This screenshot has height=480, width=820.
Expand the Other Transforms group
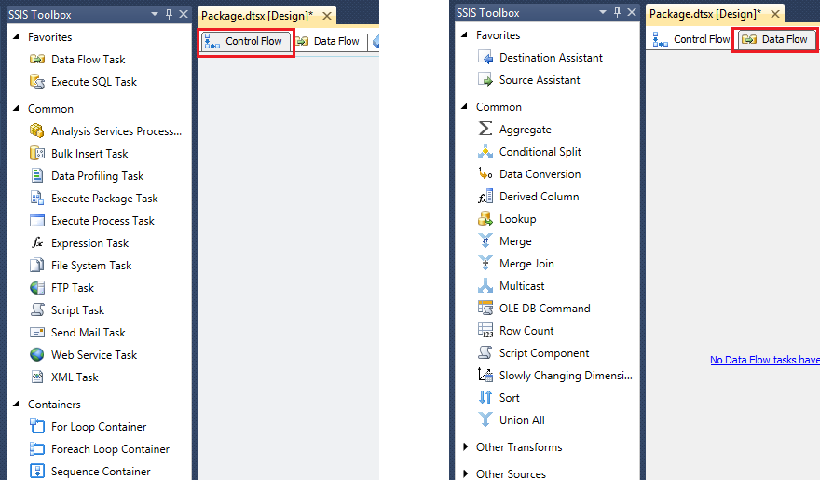pos(465,447)
